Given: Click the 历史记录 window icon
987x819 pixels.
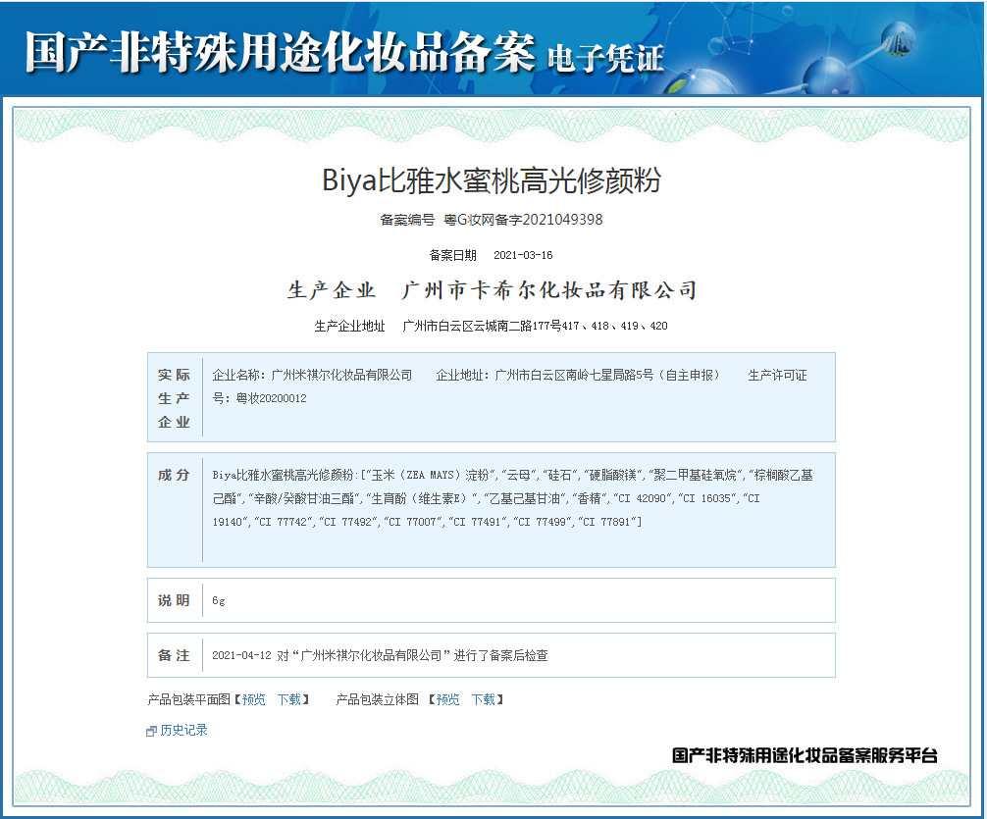Looking at the screenshot, I should point(151,731).
